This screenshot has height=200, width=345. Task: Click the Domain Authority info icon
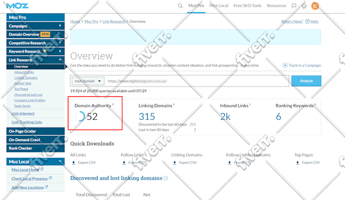tap(113, 104)
